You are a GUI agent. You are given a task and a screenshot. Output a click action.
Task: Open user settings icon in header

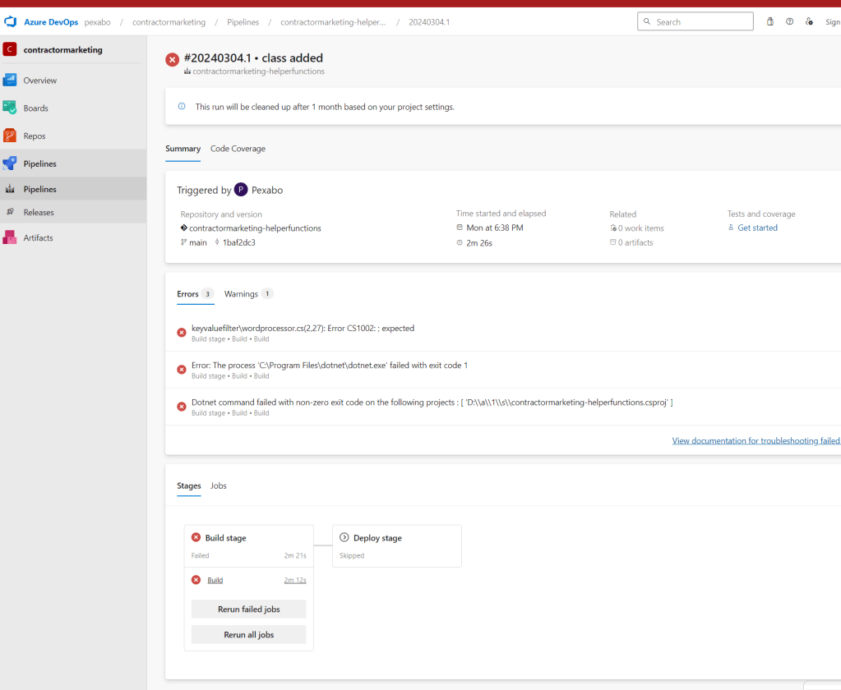810,22
